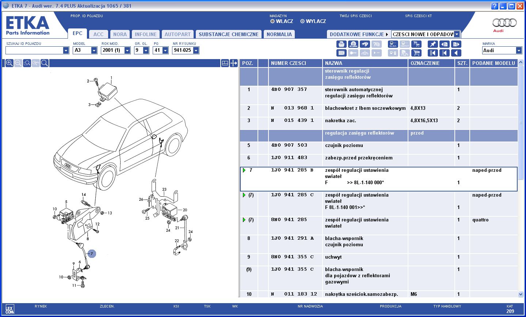Launch ELSA link icon
Screen dimensions: 526x317
393,44
